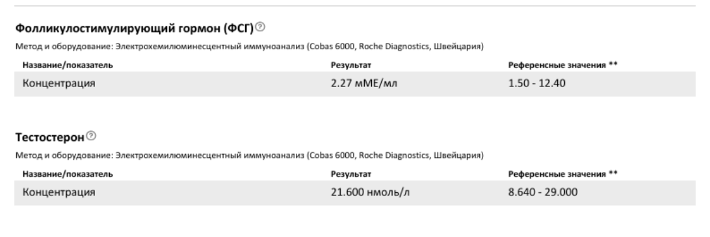710x237 pixels.
Task: Click Результат column header in Тестостерон table
Action: tap(351, 174)
